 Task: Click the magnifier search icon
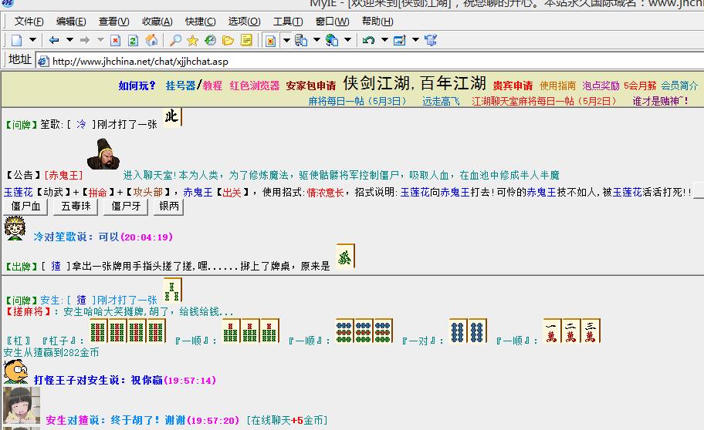coord(175,40)
